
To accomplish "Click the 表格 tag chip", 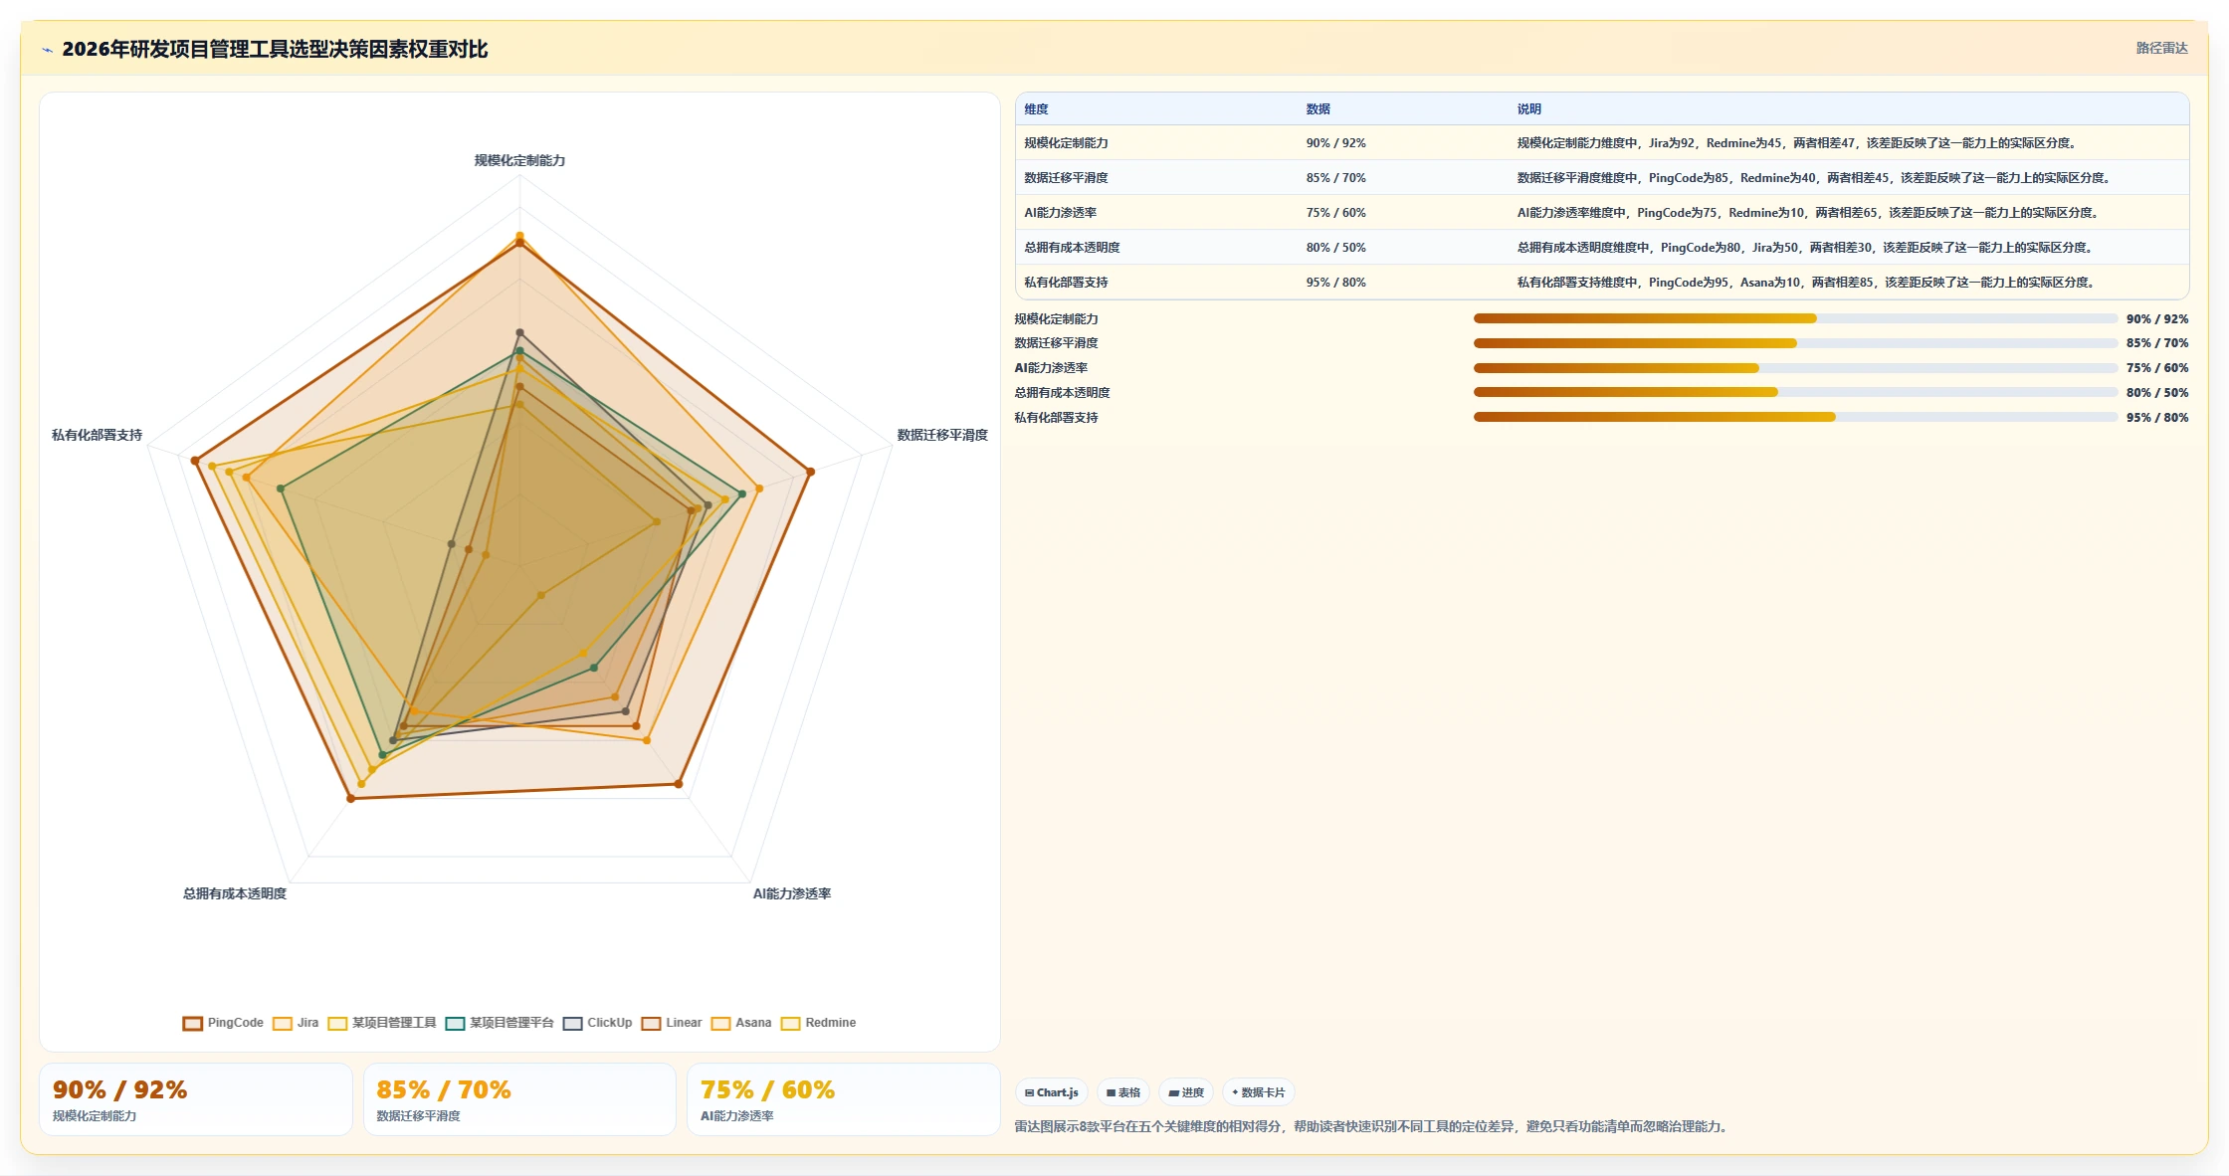I will [x=1123, y=1092].
